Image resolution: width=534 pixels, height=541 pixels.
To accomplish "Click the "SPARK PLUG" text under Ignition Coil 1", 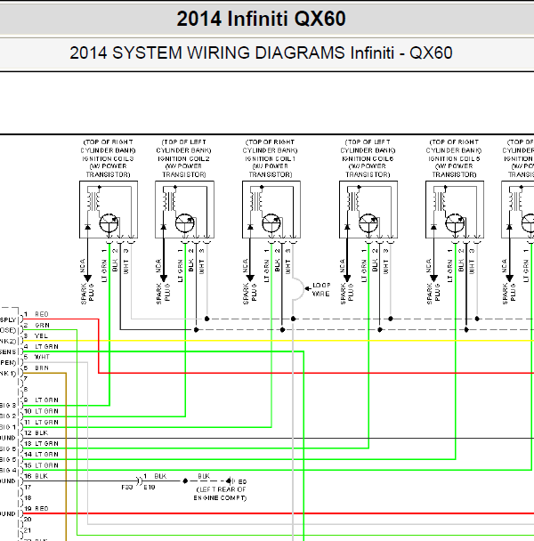I will point(250,294).
